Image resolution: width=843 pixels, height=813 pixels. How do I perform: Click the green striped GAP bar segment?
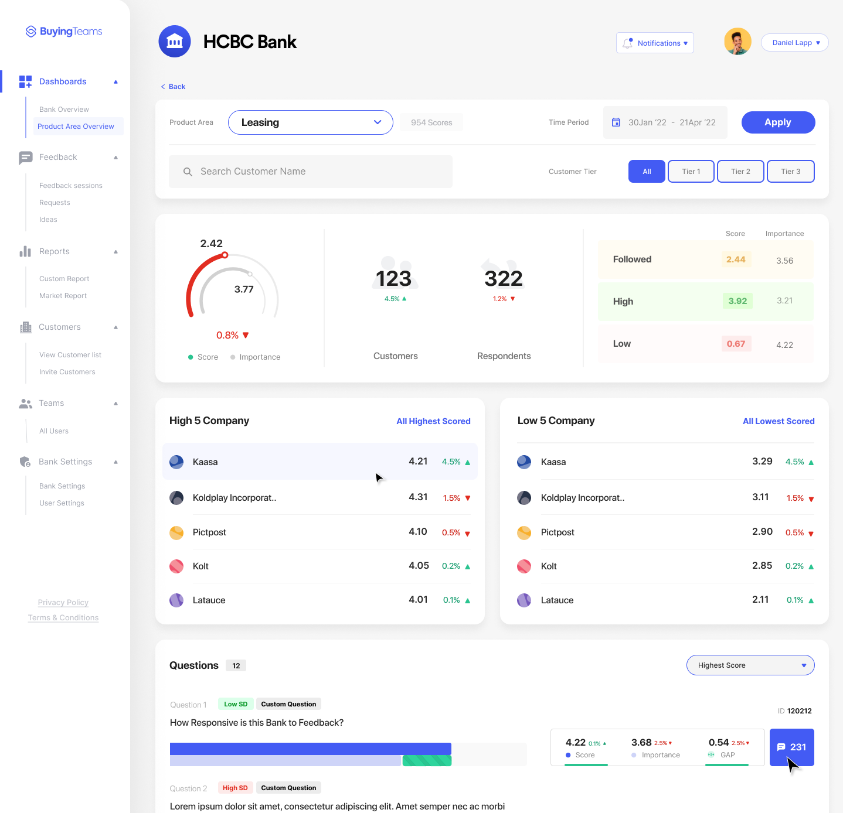(427, 760)
